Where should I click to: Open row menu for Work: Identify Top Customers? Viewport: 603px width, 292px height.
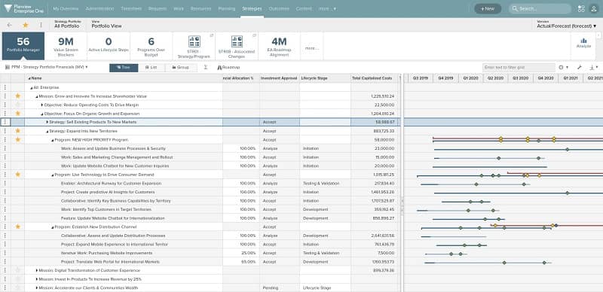click(x=5, y=209)
